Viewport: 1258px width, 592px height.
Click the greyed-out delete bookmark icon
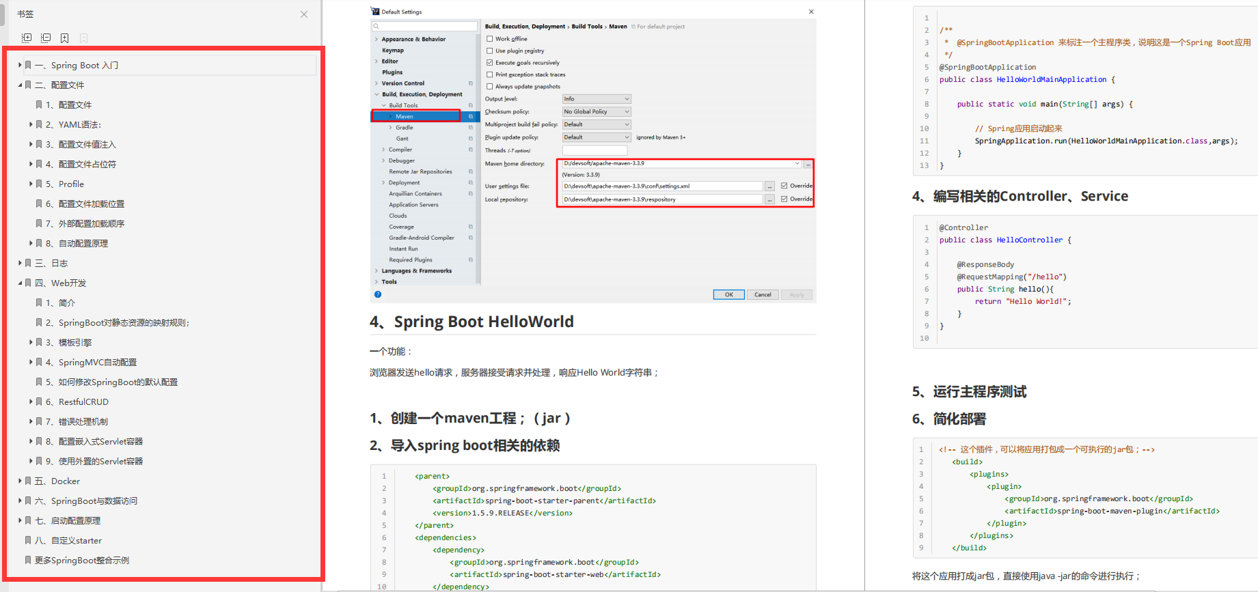(x=83, y=38)
